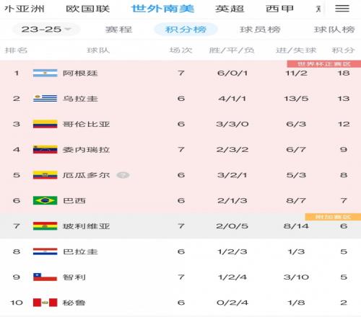
Task: Switch to 英超 tab
Action: pyautogui.click(x=230, y=9)
